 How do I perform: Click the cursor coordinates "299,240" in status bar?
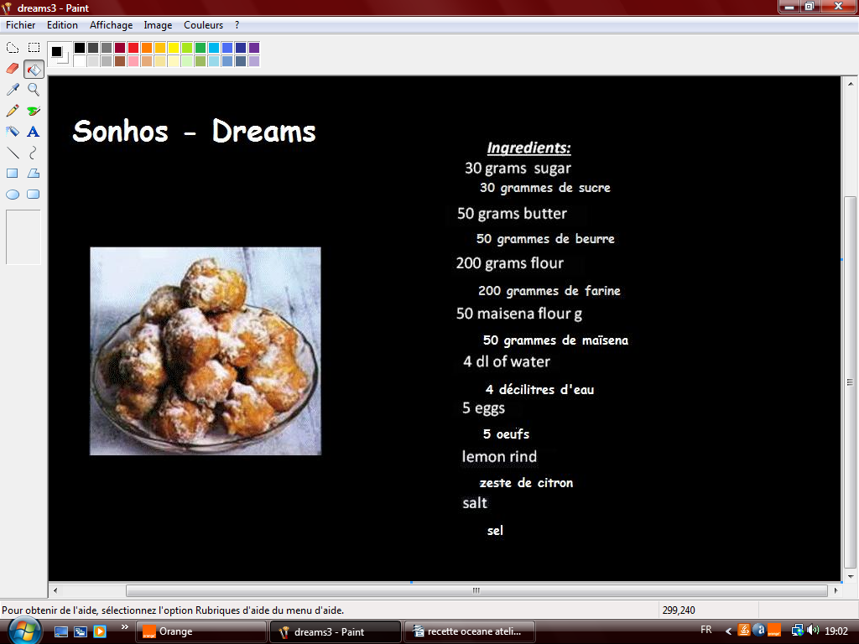[679, 610]
